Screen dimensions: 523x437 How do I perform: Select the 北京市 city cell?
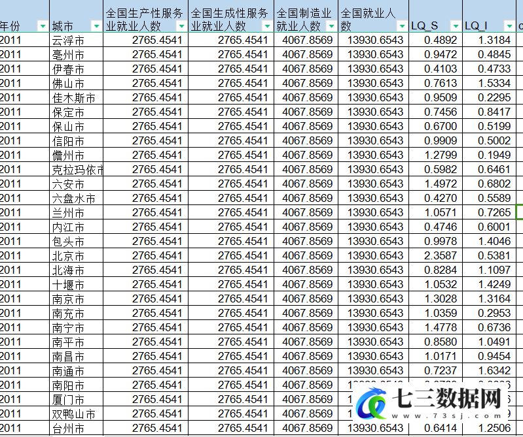[76, 255]
